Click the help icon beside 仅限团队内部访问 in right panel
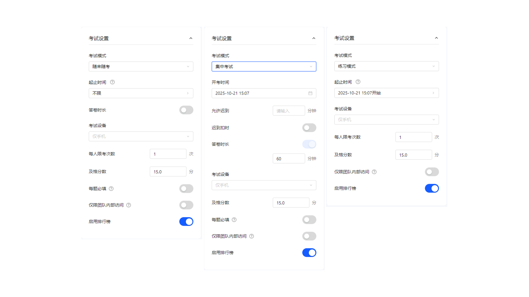 pyautogui.click(x=374, y=172)
